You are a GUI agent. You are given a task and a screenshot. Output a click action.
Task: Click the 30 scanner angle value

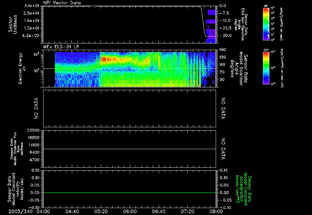223,80
